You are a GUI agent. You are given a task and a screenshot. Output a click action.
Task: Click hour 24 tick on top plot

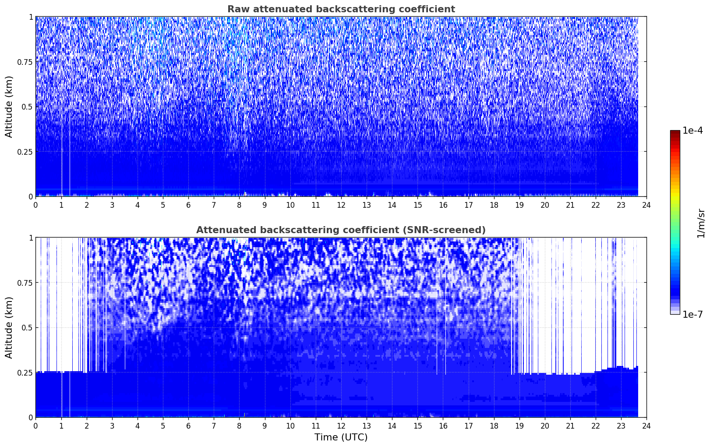(646, 205)
